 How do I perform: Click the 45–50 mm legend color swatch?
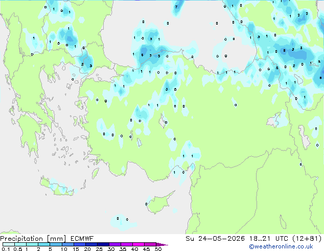point(150,244)
